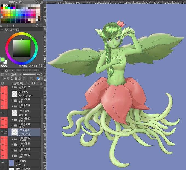Click new raster layer icon

coord(14,83)
